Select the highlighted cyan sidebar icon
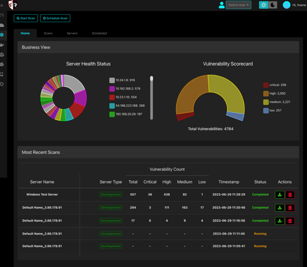 [x=2, y=35]
